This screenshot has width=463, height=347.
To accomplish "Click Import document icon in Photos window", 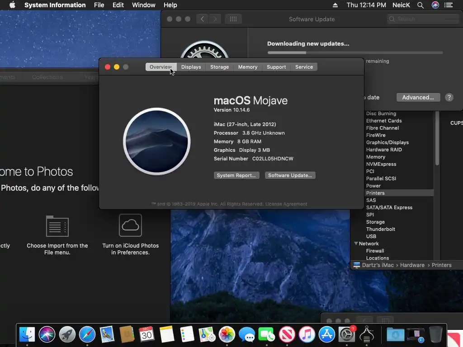I will [57, 226].
